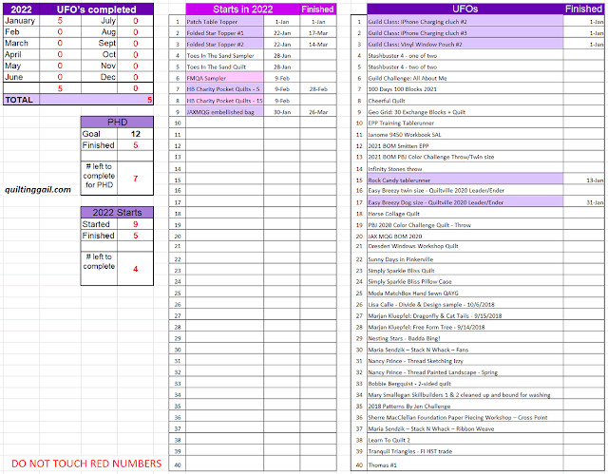The image size is (608, 474).
Task: Select "Moda MatchBox Hand Sewn QAYG" cell
Action: click(465, 293)
